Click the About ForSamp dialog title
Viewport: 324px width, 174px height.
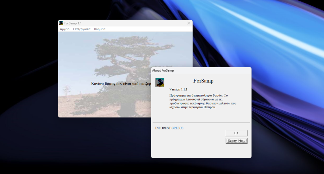[163, 70]
